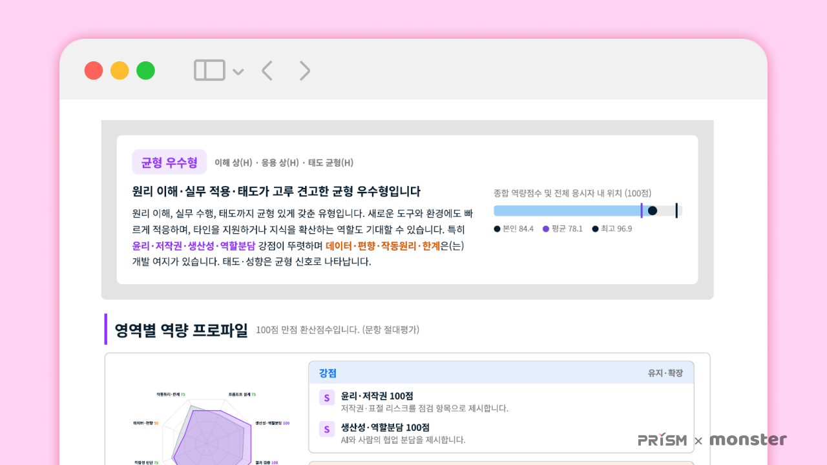The width and height of the screenshot is (827, 465).
Task: Click the purple average marker on the score bar
Action: (642, 211)
